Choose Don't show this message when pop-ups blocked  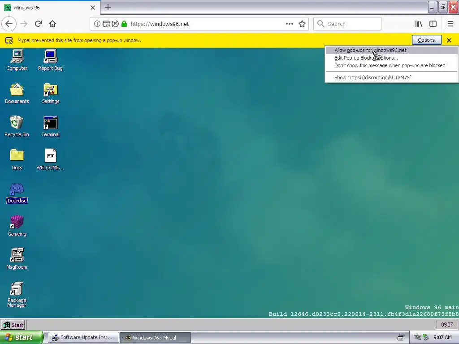point(391,65)
